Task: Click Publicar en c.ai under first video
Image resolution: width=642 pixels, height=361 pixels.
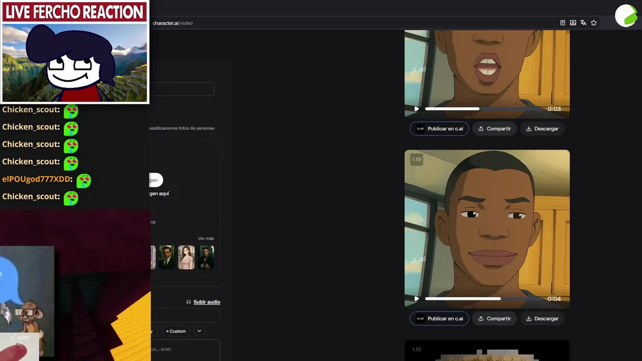Action: pyautogui.click(x=439, y=128)
